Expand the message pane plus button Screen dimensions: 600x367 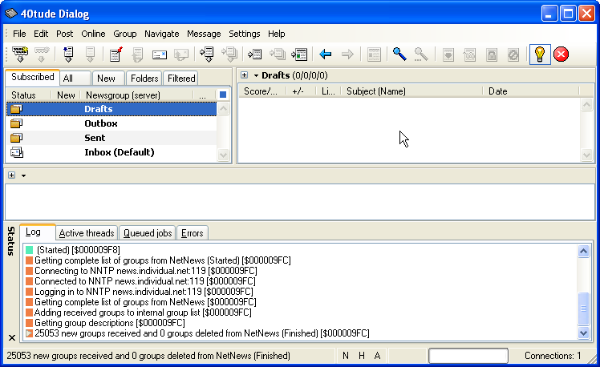[12, 175]
